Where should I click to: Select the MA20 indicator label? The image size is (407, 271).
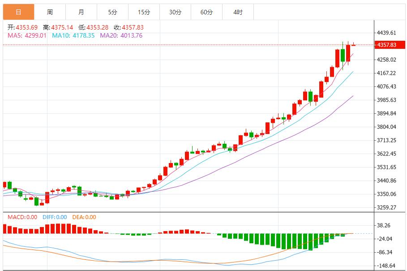pos(121,35)
